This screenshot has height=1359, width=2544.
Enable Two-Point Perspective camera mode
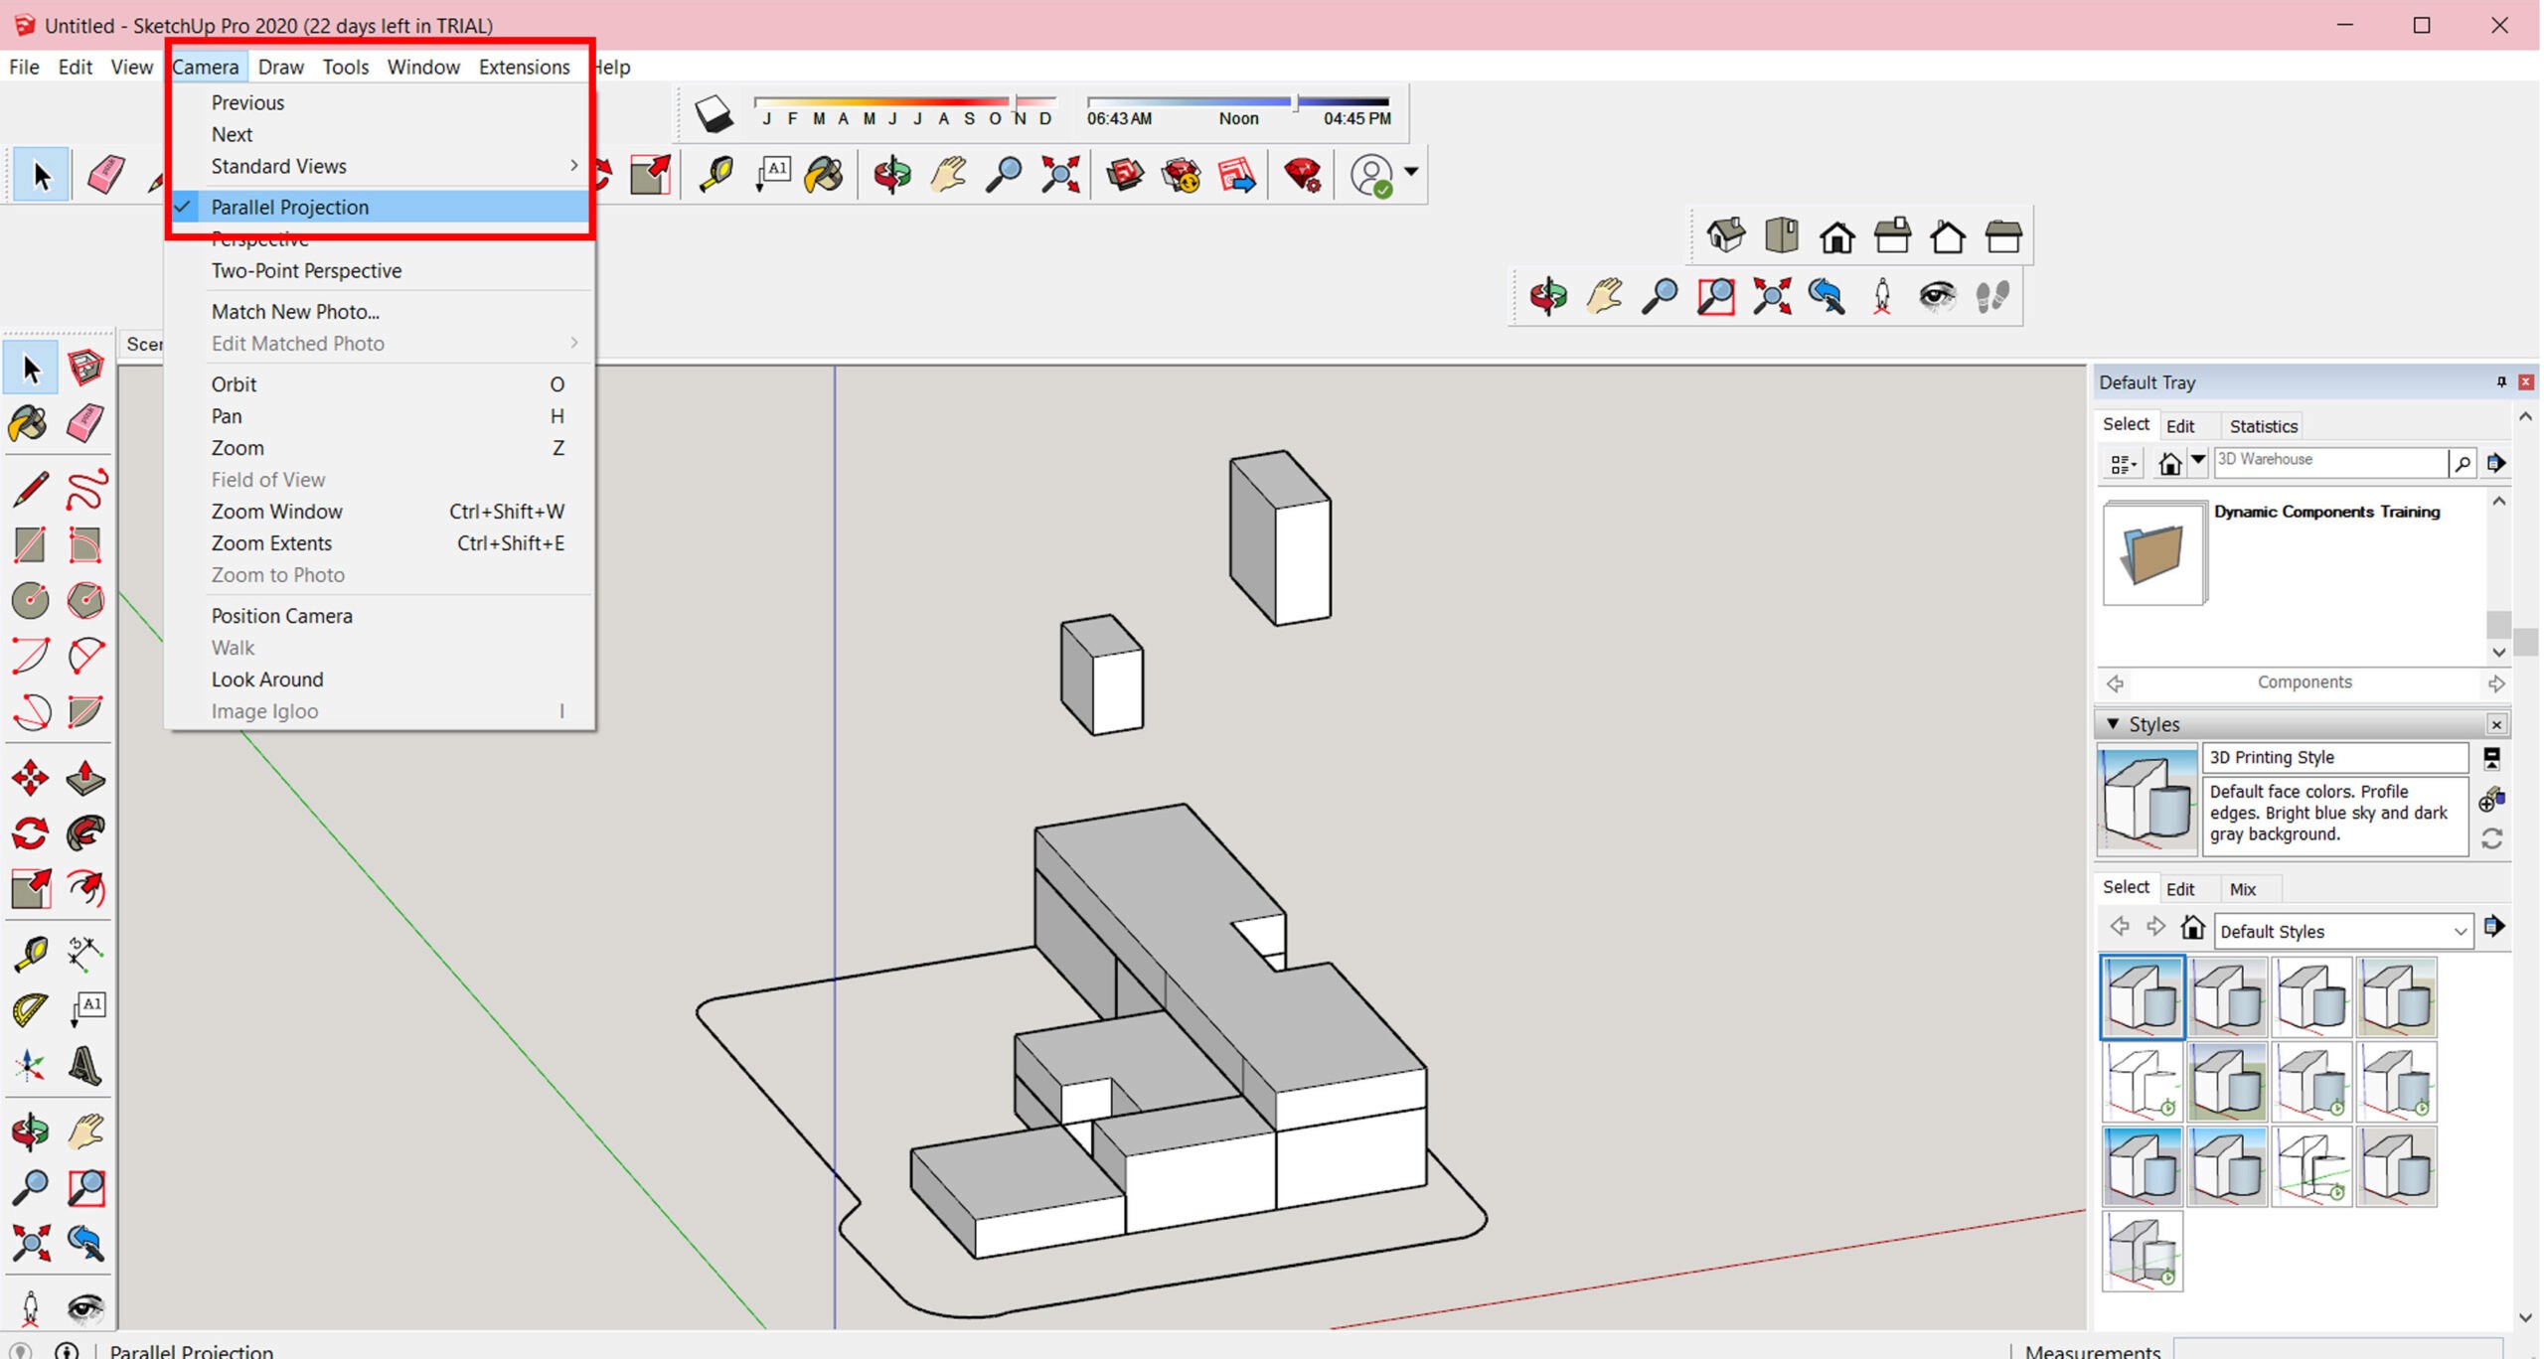pos(306,270)
